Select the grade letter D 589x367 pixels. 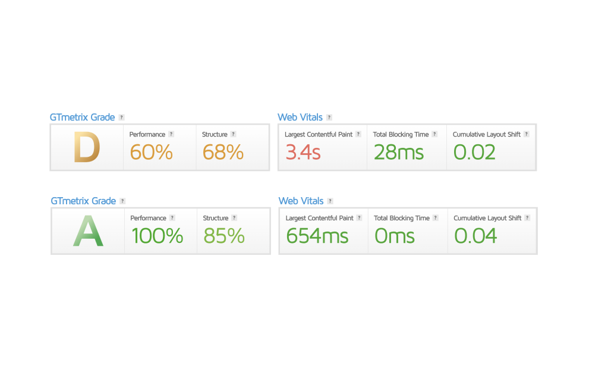pos(86,148)
